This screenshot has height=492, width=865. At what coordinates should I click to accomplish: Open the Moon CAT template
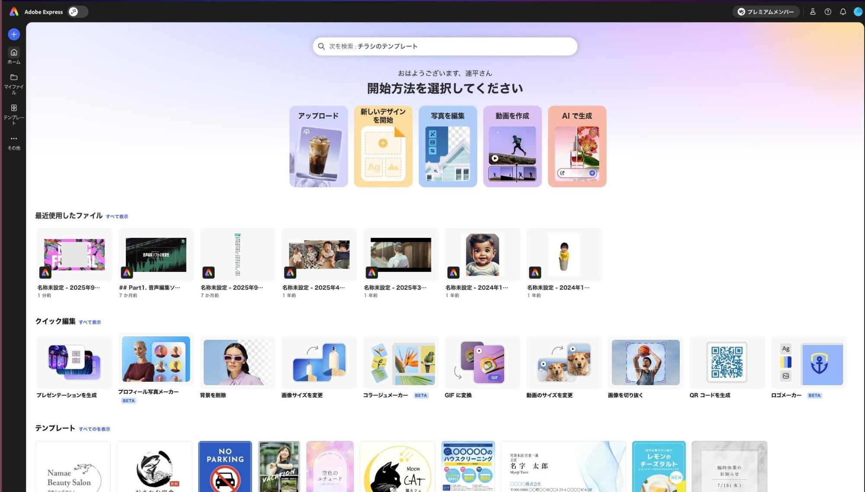[397, 466]
